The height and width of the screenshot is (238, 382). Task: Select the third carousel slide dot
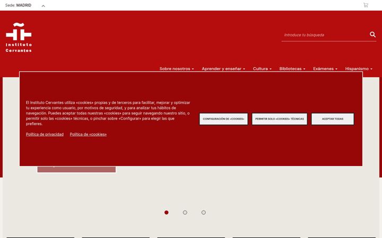pos(203,213)
